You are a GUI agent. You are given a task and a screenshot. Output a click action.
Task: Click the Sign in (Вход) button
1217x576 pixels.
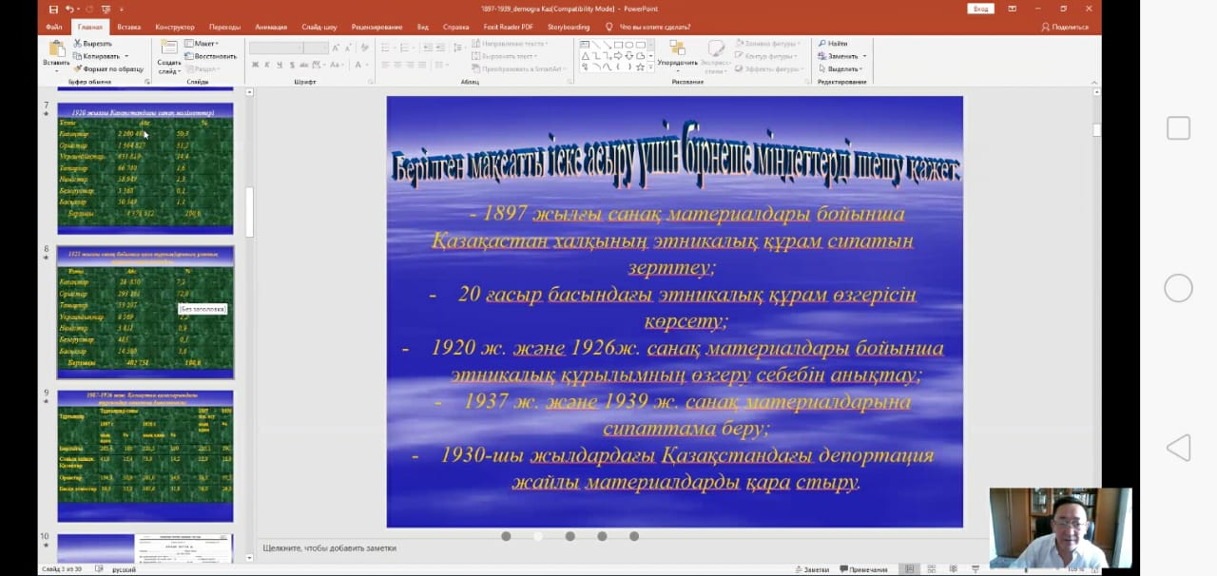pos(980,9)
